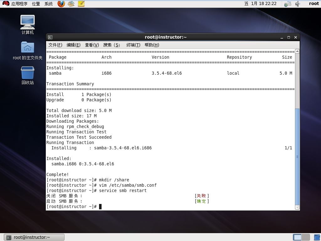Open the 位置 places menu
Viewport: 321px width, 241px height.
[x=36, y=4]
